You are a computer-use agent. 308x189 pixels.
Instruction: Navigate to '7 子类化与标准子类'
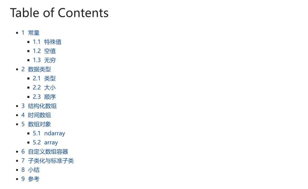[x=48, y=161]
